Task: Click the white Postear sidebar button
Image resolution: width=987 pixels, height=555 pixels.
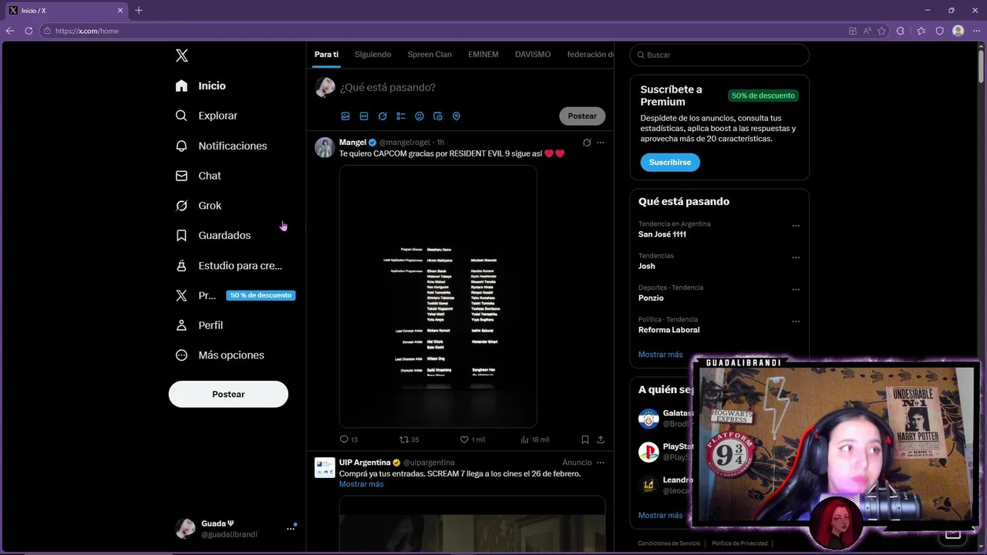Action: (228, 394)
